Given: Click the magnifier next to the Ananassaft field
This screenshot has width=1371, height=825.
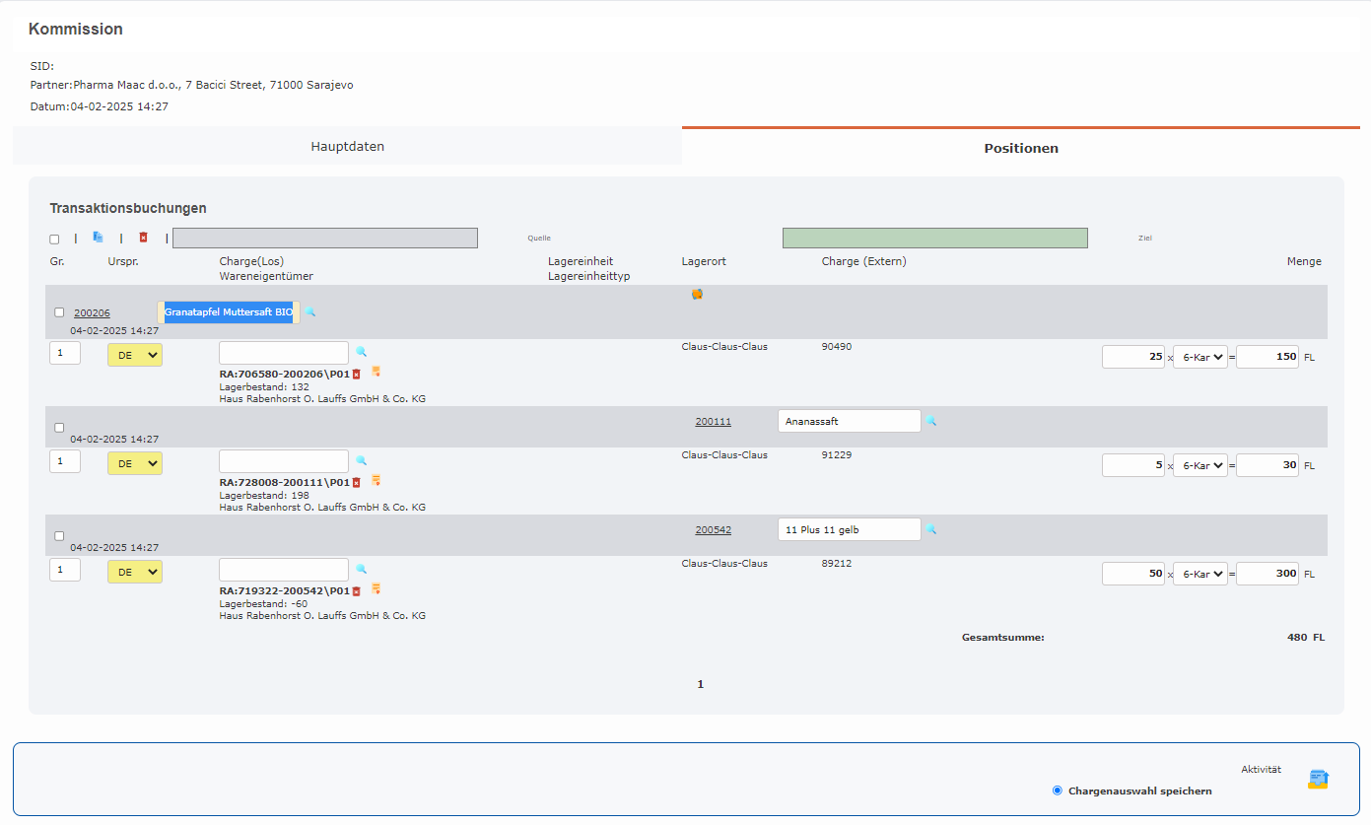Looking at the screenshot, I should (x=931, y=421).
